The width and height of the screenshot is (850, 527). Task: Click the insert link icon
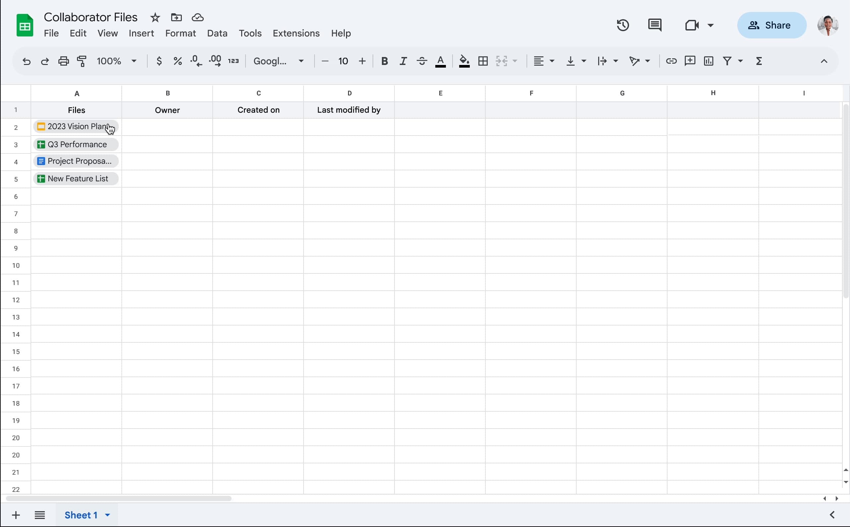671,61
